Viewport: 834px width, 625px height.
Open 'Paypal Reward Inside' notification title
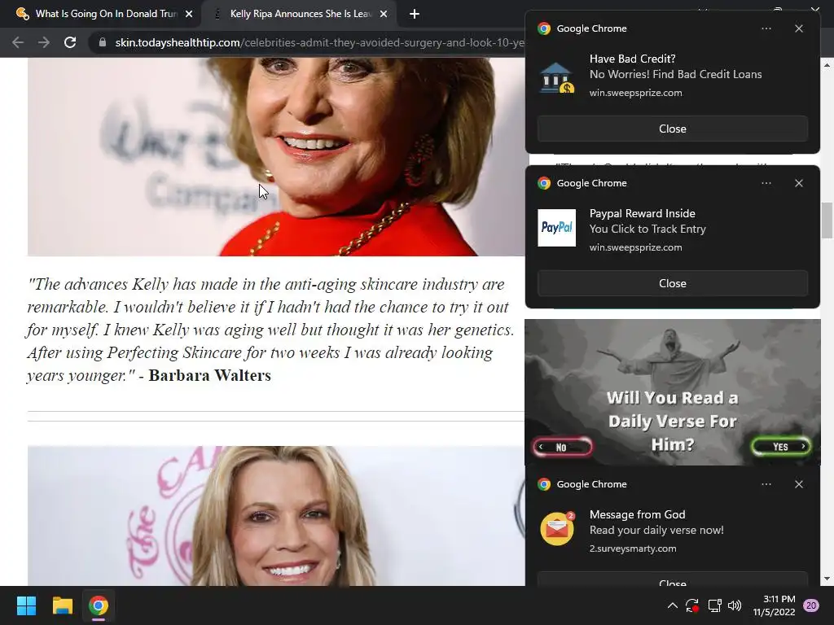click(x=642, y=213)
